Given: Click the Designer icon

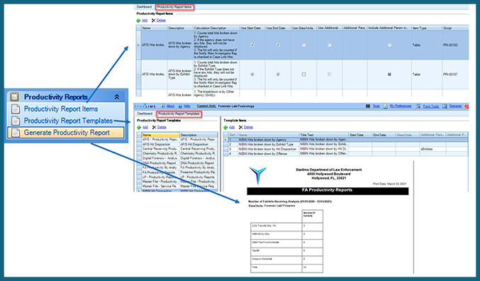Looking at the screenshot, I should [x=445, y=106].
